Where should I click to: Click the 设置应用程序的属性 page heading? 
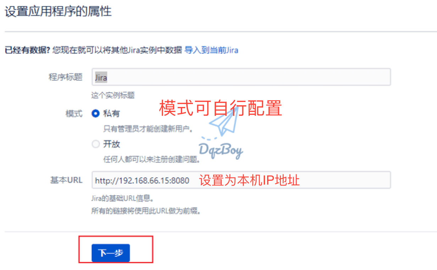58,11
